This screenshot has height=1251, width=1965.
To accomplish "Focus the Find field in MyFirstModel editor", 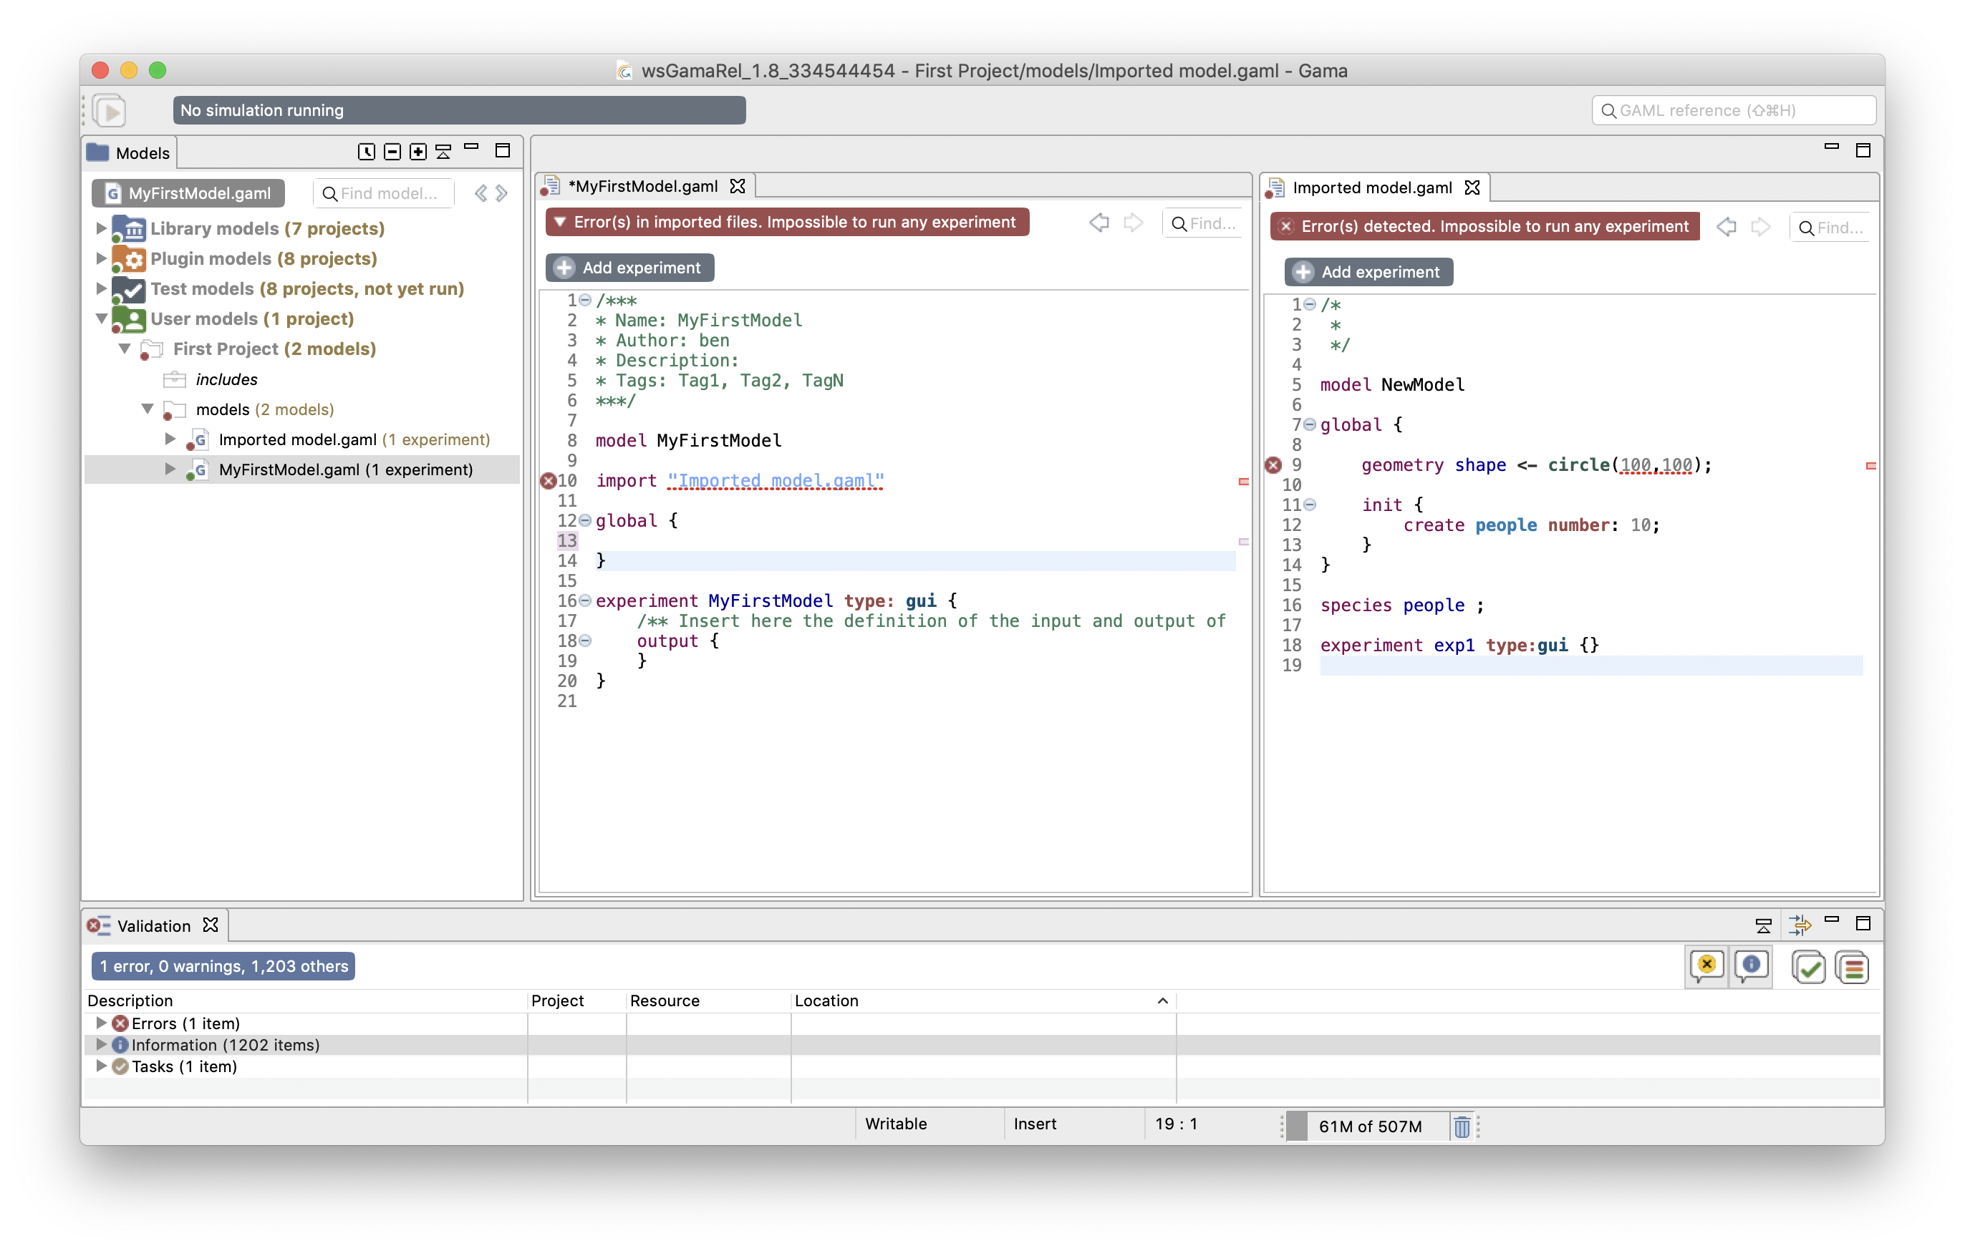I will point(1204,223).
